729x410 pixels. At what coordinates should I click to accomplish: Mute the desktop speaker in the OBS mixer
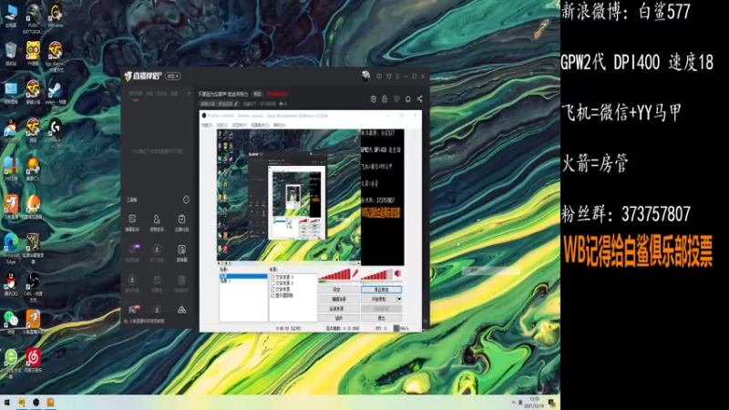[x=397, y=274]
